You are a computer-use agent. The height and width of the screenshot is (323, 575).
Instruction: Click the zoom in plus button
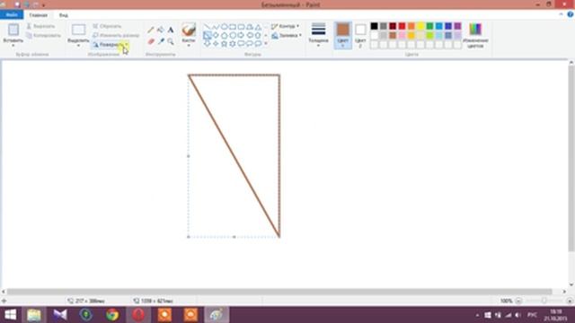[570, 301]
